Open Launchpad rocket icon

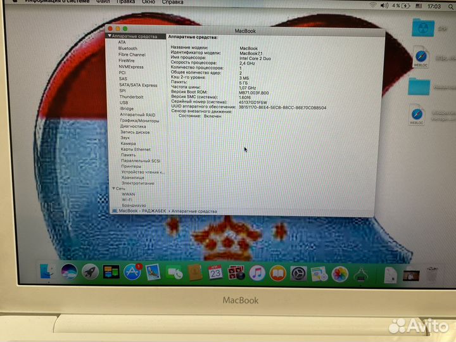[x=90, y=272]
